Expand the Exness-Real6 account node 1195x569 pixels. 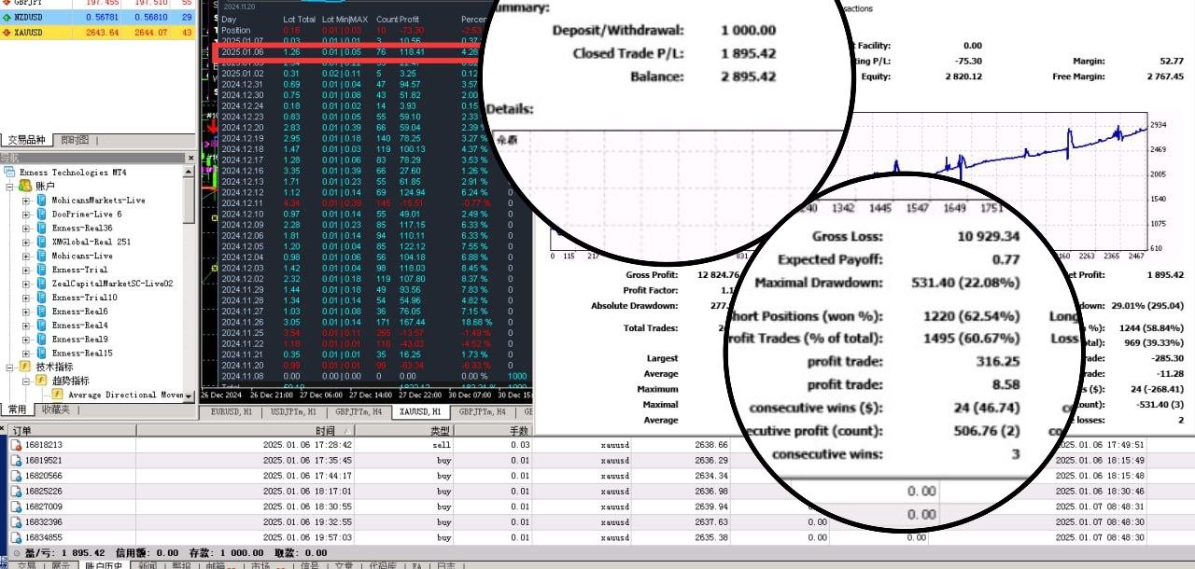pos(26,312)
